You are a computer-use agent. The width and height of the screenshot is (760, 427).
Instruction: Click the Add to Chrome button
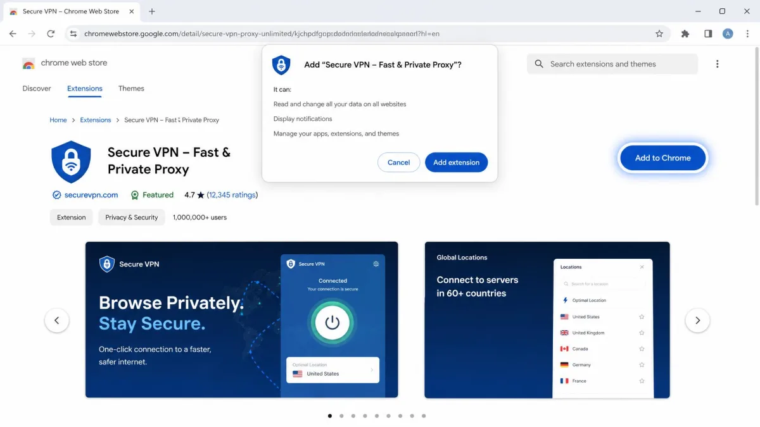coord(662,158)
